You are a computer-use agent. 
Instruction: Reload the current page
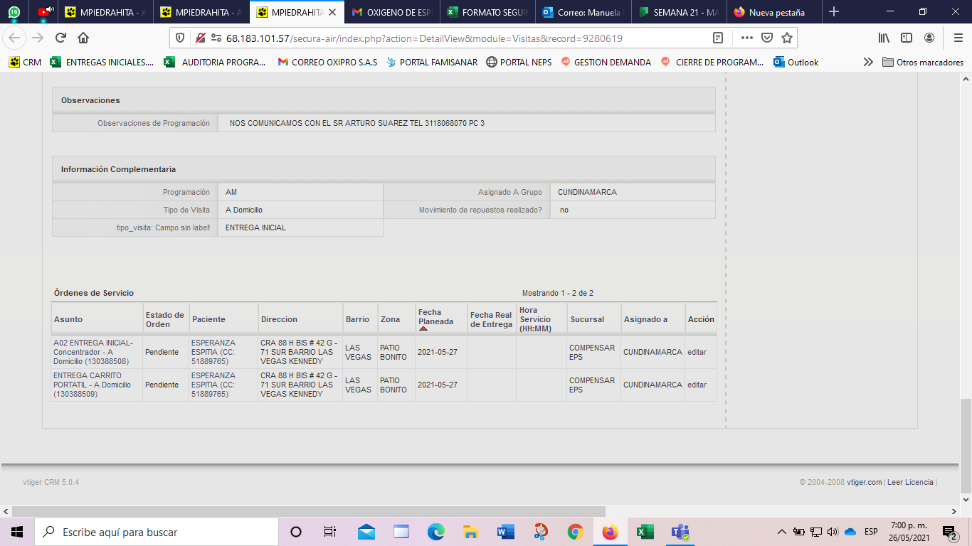(60, 38)
